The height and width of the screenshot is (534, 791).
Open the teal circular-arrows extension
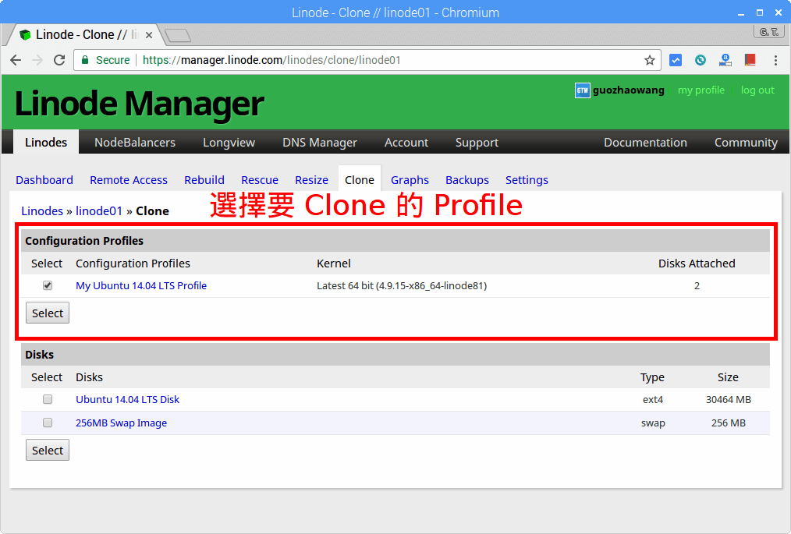(700, 60)
